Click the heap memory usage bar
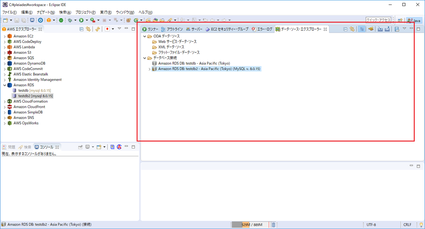Image resolution: width=425 pixels, height=229 pixels. click(250, 225)
